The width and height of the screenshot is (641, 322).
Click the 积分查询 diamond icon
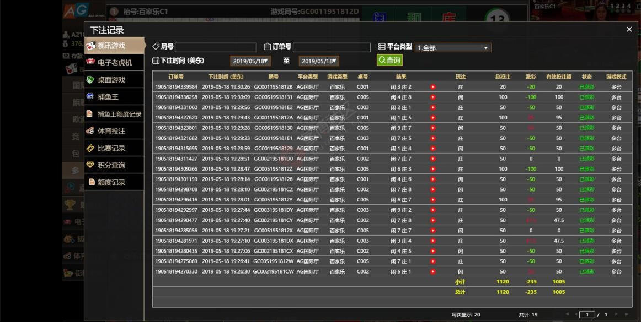(90, 165)
